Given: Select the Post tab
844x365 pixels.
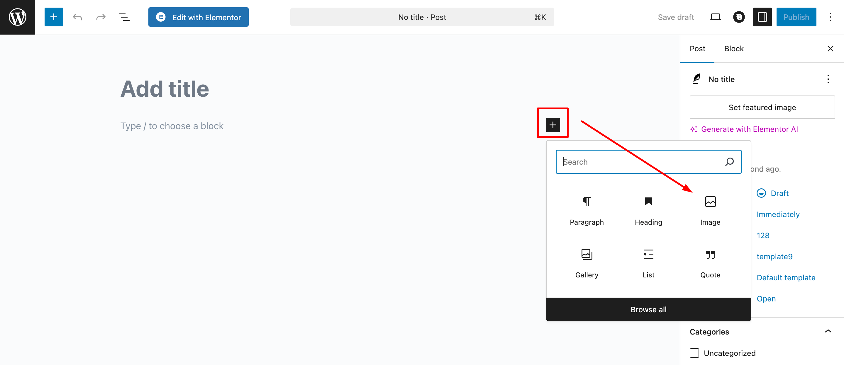Looking at the screenshot, I should (697, 48).
